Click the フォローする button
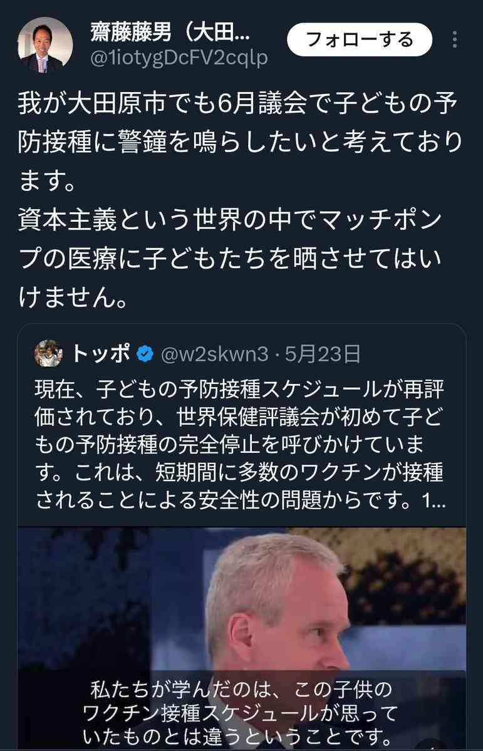 point(360,39)
